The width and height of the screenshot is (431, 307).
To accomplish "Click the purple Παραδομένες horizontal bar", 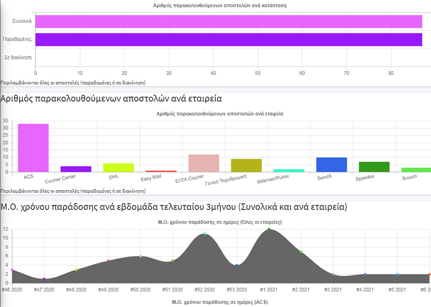I will [229, 40].
